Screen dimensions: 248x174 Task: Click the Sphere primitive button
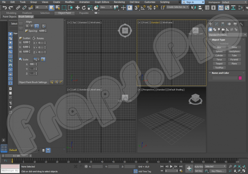pyautogui.click(x=219, y=51)
